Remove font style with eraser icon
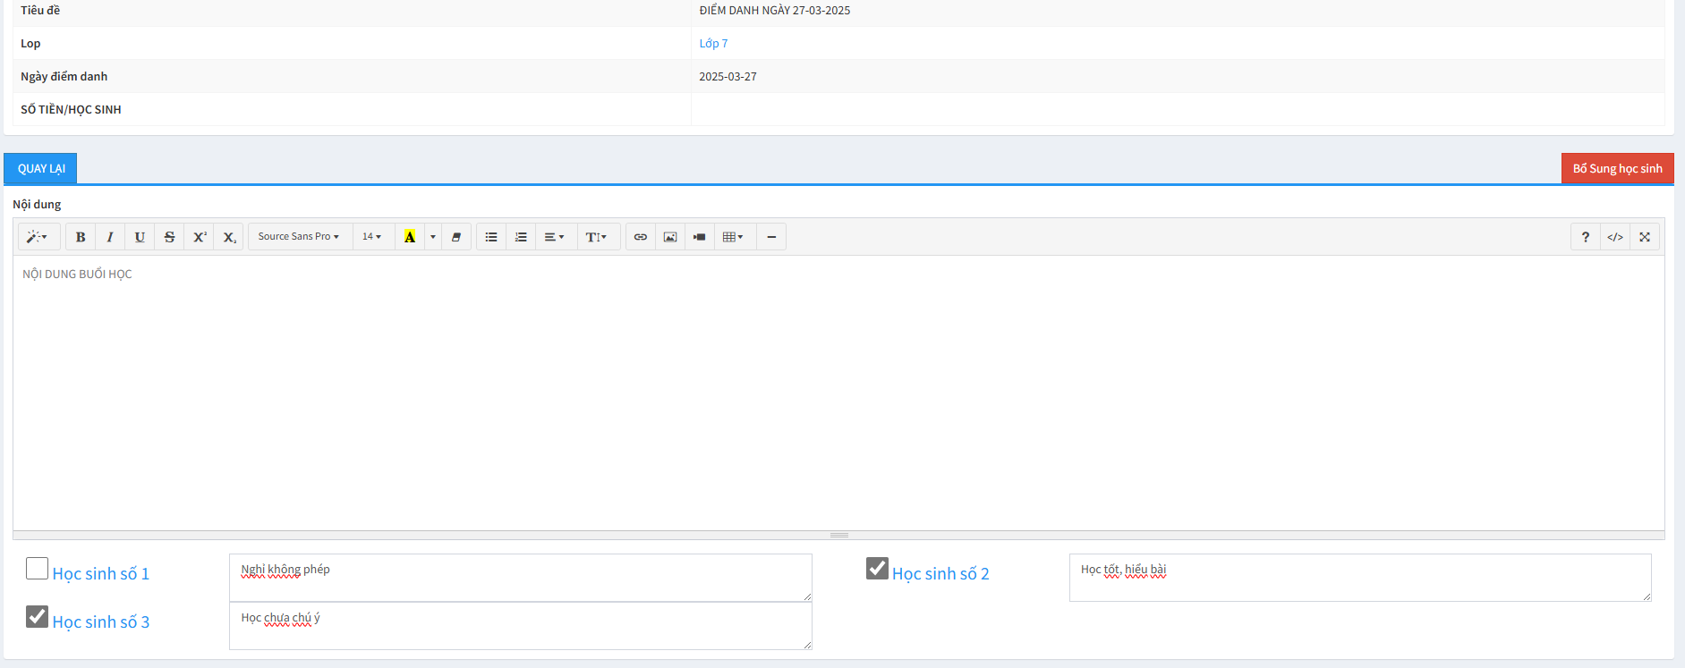Viewport: 1685px width, 668px height. [456, 237]
